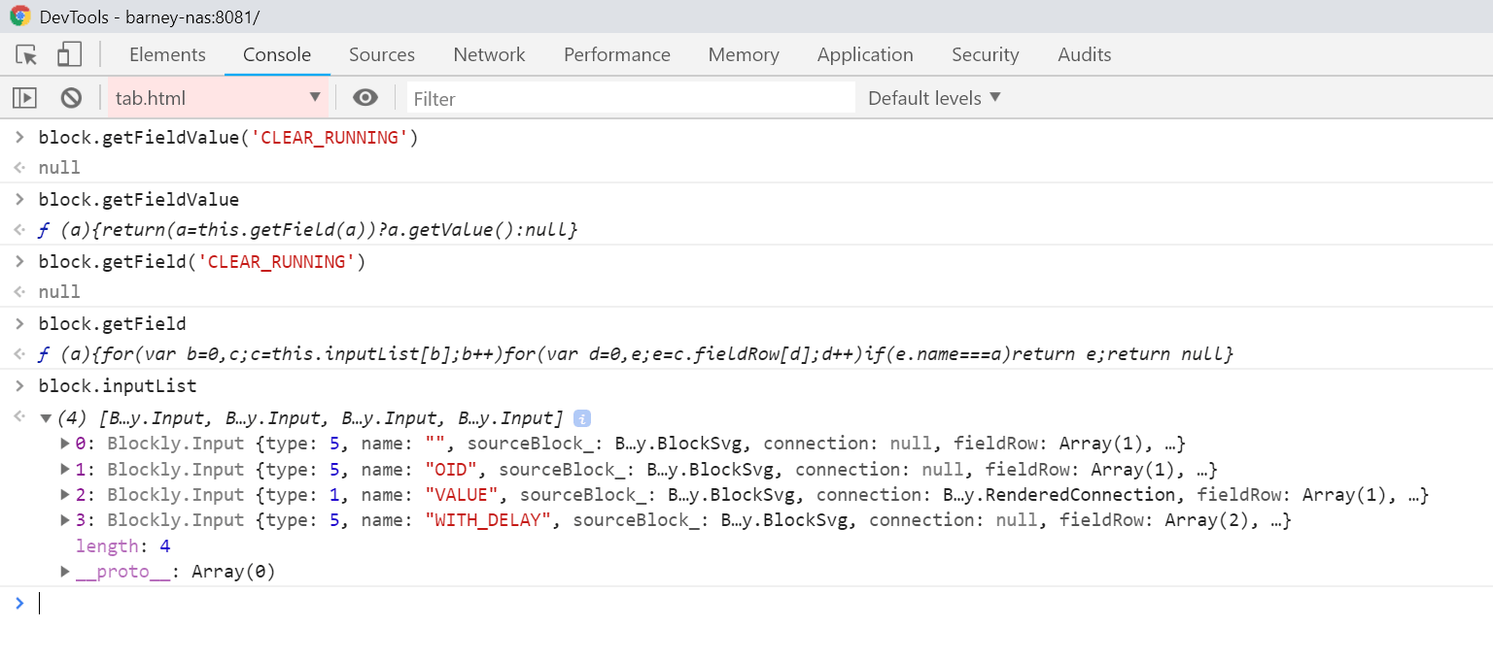Toggle the device toolbar icon

(68, 53)
